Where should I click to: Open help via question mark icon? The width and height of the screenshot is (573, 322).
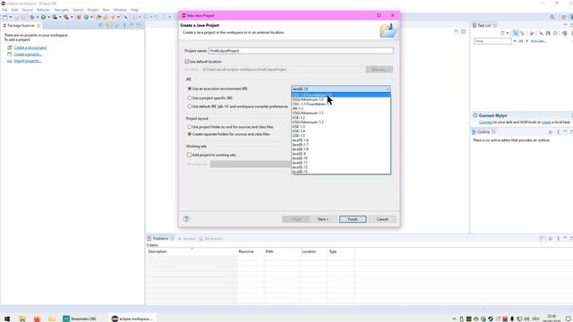pyautogui.click(x=186, y=218)
